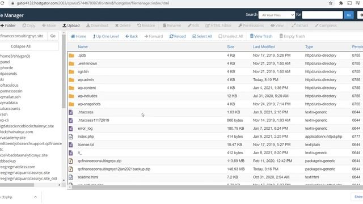The width and height of the screenshot is (363, 204).
Task: Open freegregmatclass.com in folder tree
Action: [18, 167]
